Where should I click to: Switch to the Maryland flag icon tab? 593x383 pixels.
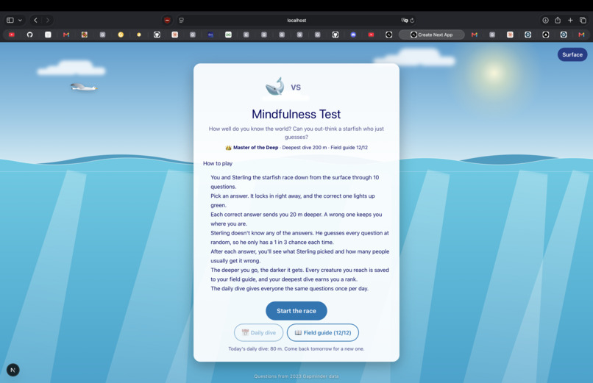click(x=85, y=35)
